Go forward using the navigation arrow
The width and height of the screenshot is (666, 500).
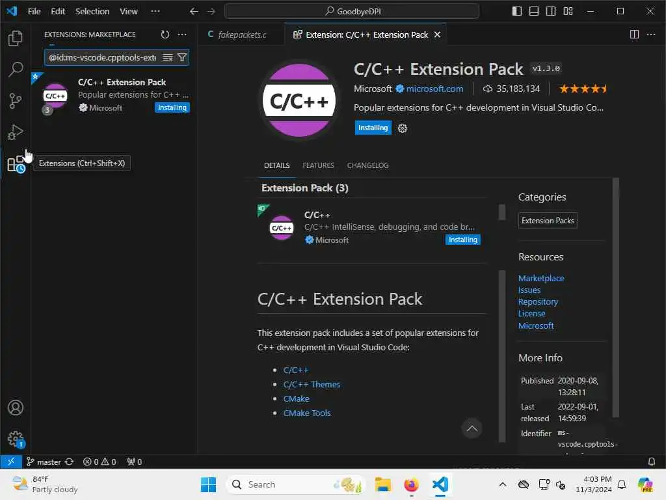[211, 11]
